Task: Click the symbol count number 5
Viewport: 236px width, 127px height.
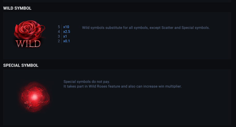Action: tap(59, 27)
